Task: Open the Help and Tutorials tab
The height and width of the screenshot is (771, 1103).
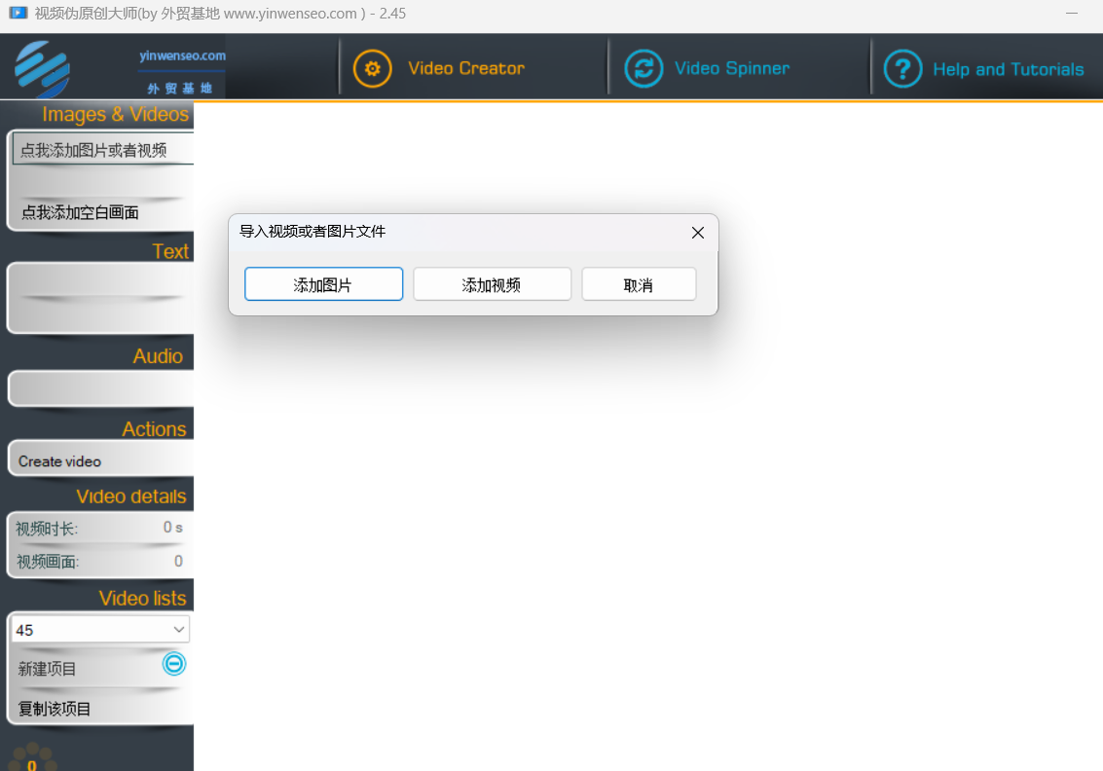Action: point(1008,70)
